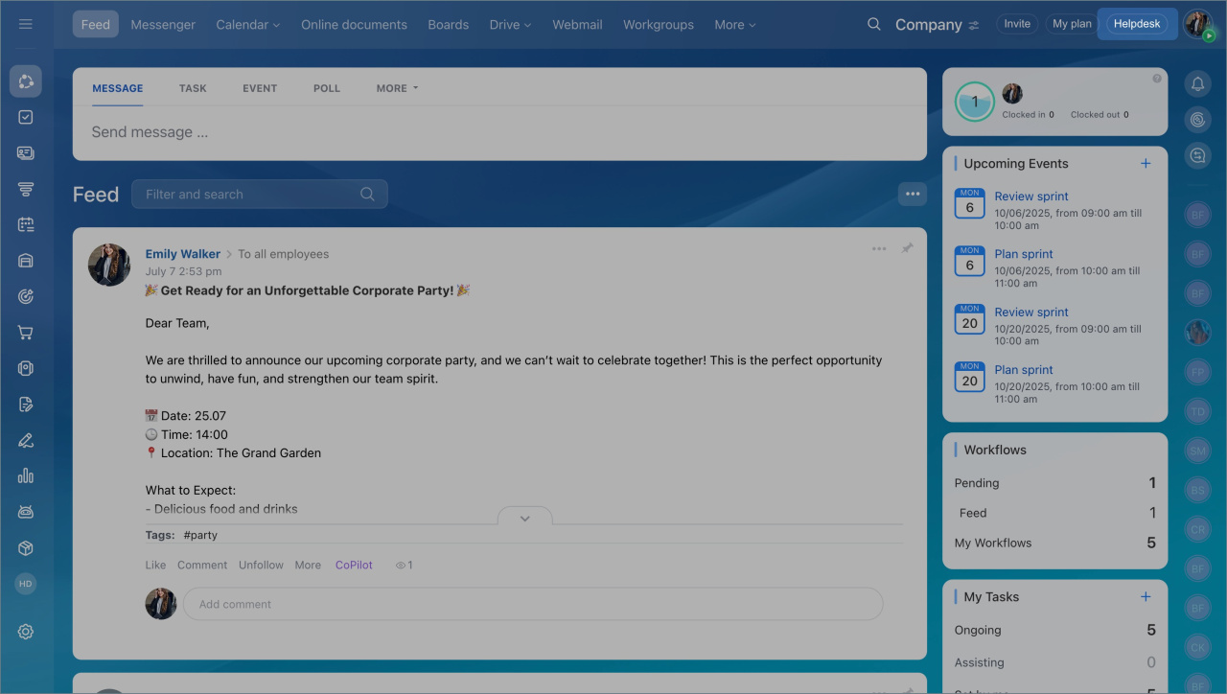Click the Filter and search field

(x=249, y=195)
